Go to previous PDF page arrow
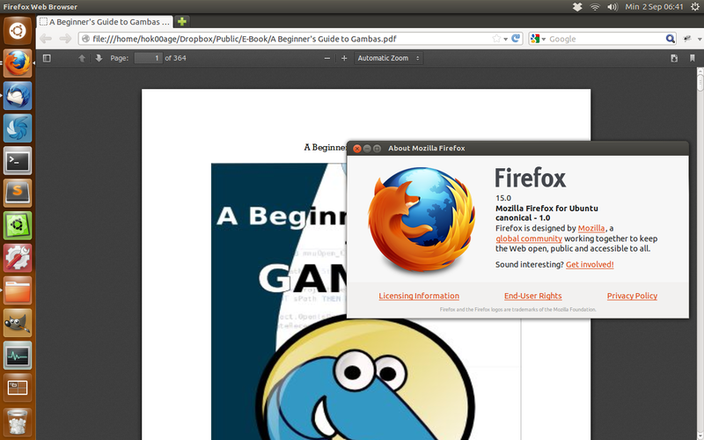The height and width of the screenshot is (440, 704). (x=82, y=58)
